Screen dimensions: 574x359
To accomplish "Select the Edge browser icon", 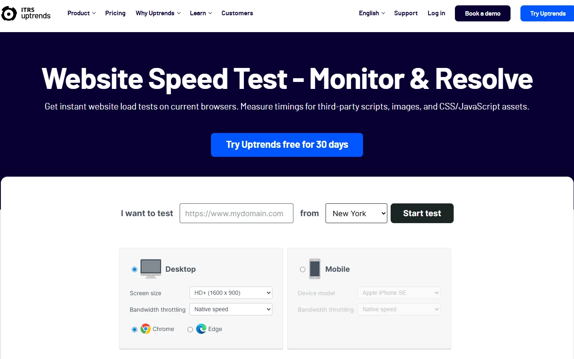I will (x=201, y=329).
